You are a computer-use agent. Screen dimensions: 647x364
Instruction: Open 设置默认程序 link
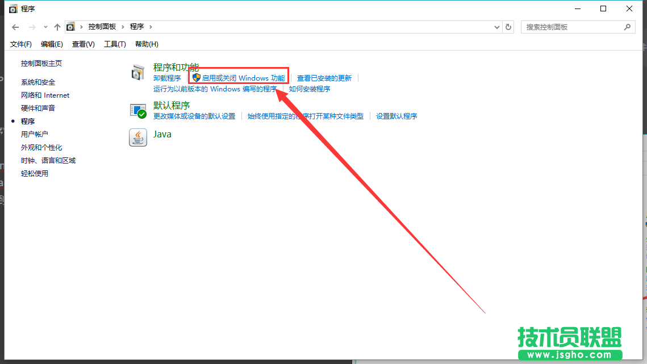pyautogui.click(x=396, y=116)
